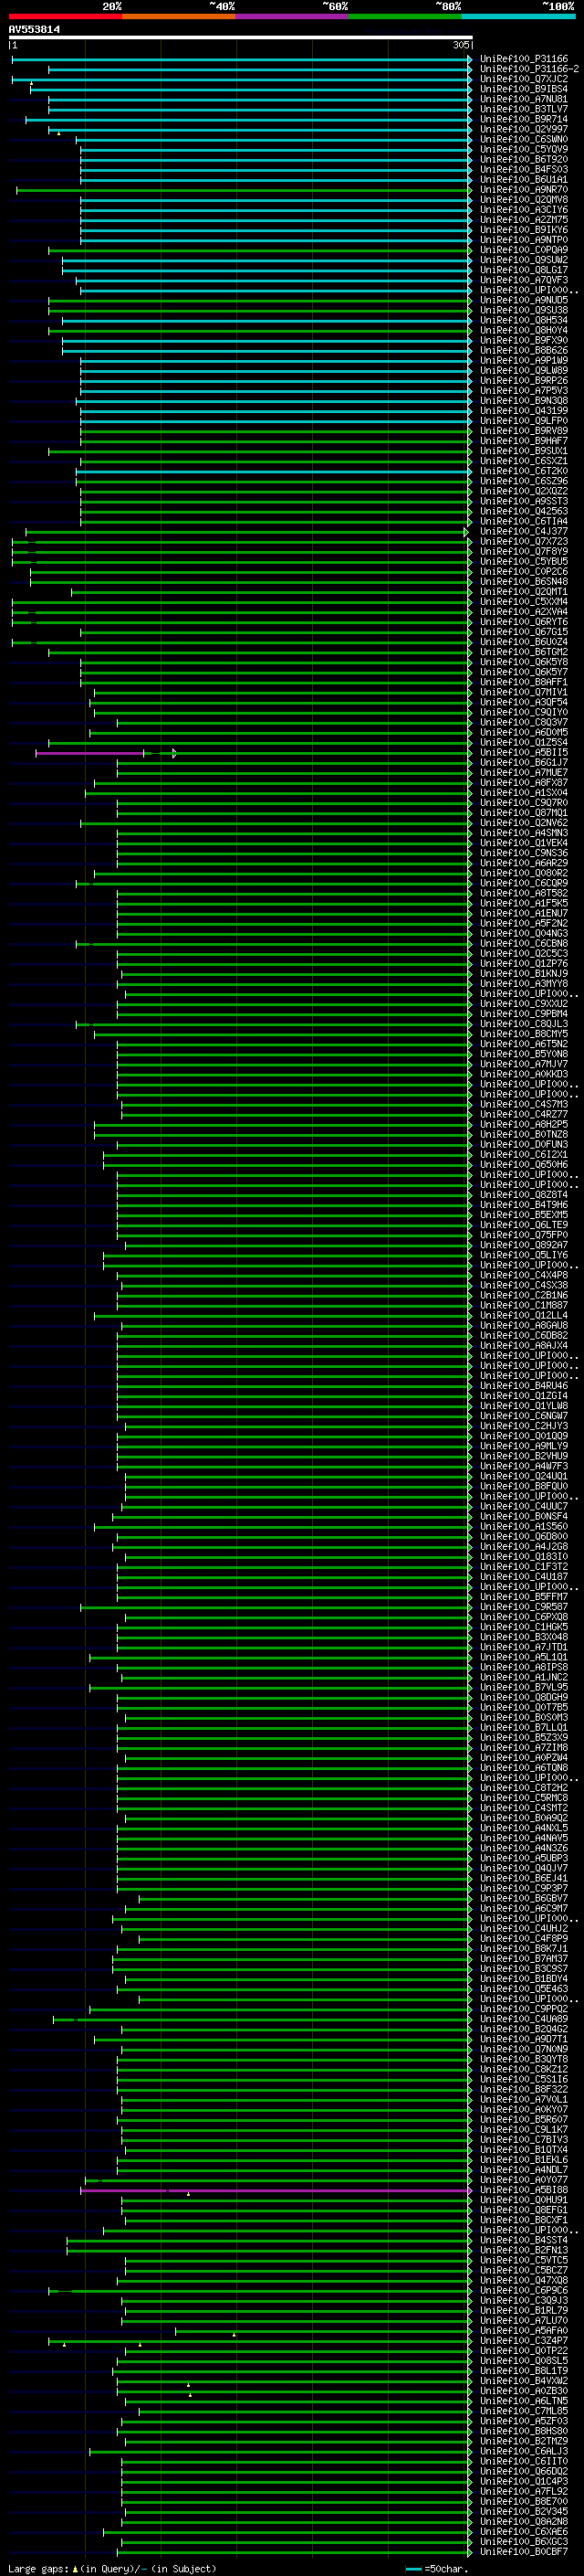Click hit label UniRef100_C6CBN8

point(523,943)
